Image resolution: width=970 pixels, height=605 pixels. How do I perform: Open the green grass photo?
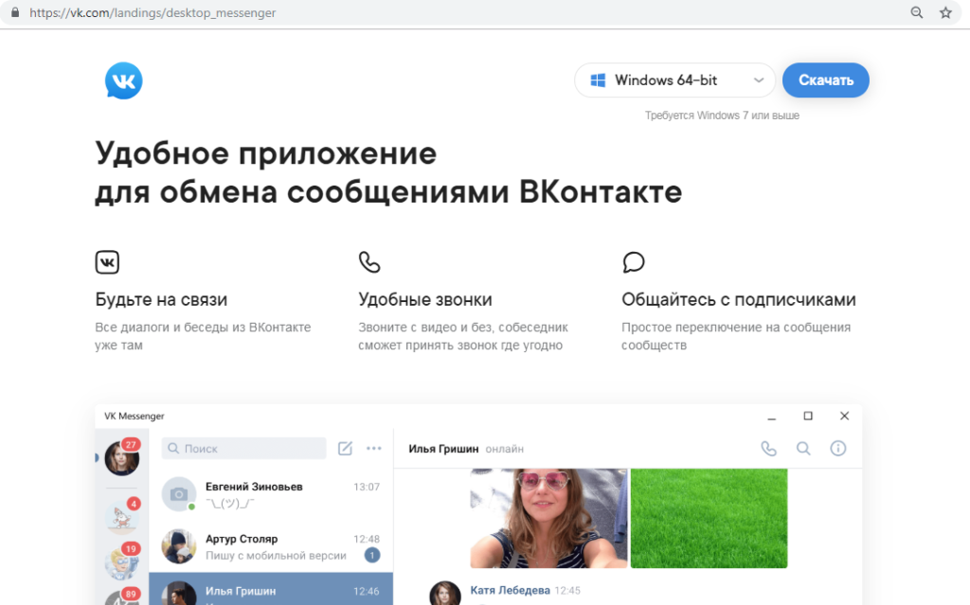[709, 518]
